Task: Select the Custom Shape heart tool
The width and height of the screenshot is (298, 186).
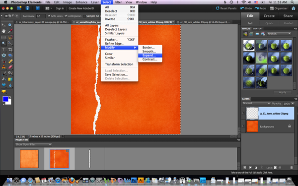Action: 3,85
